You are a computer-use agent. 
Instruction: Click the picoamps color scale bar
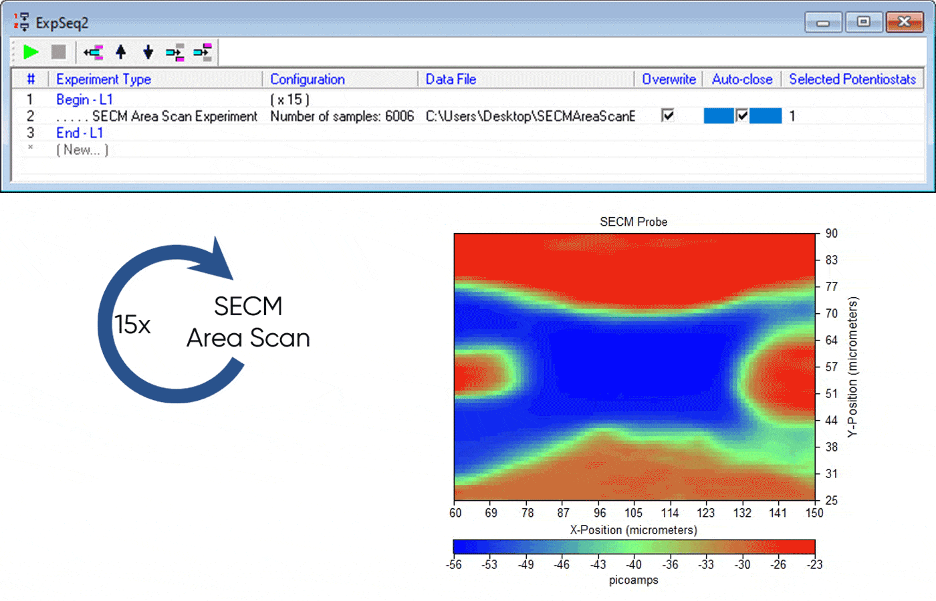(x=634, y=547)
